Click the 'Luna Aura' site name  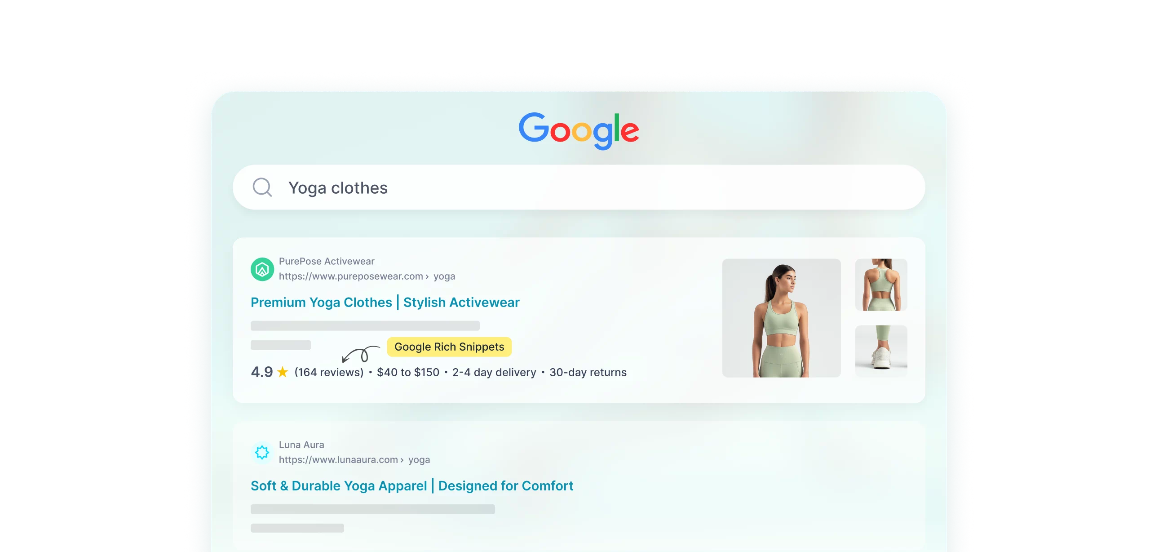coord(301,445)
